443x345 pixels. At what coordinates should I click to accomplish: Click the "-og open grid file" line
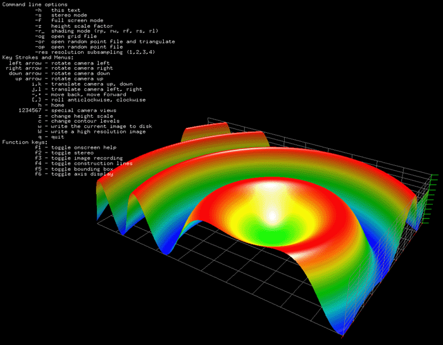pos(66,37)
